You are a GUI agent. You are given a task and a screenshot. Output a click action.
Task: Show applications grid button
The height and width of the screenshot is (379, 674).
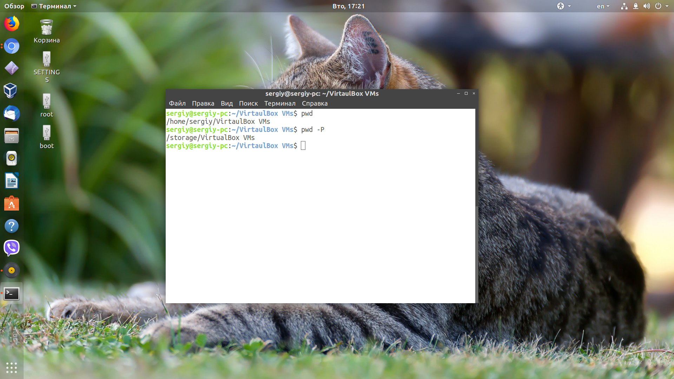(x=12, y=367)
